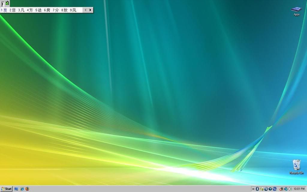
Task: Click the 10:01 PM system clock
Action: tap(299, 189)
